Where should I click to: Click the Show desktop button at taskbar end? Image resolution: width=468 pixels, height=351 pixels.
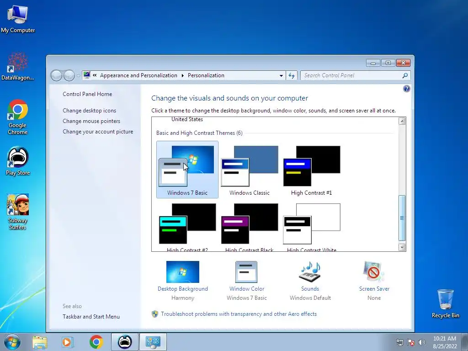(465, 342)
